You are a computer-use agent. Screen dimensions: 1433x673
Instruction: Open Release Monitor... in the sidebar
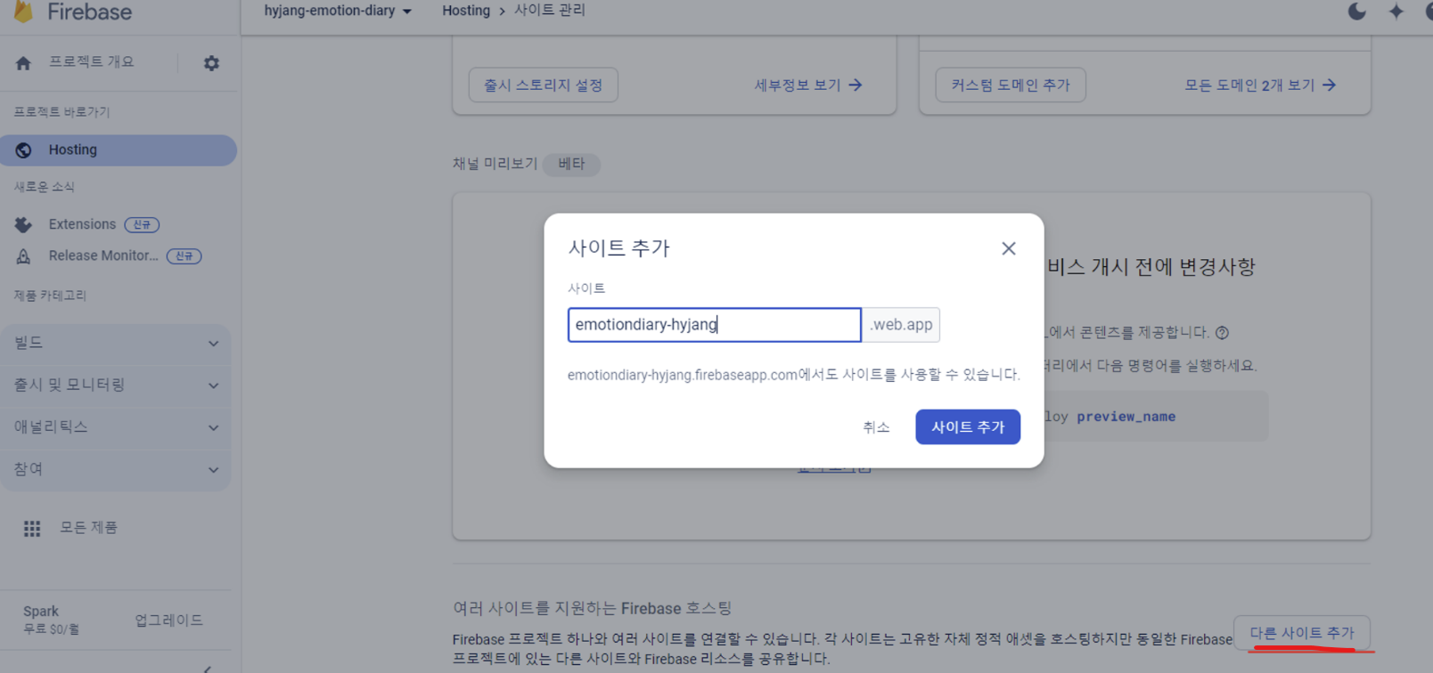[x=103, y=255]
